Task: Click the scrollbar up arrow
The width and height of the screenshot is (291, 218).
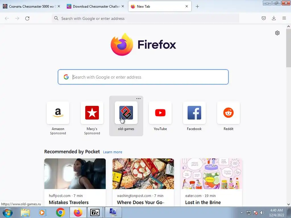Action: [x=288, y=26]
